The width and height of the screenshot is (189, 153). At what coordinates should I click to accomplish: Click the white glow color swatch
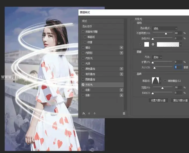coord(147,44)
